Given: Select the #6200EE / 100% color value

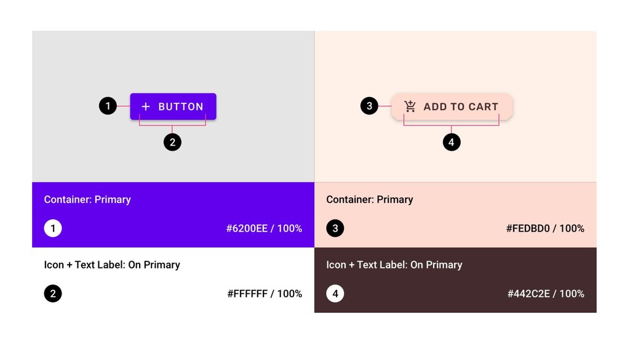Looking at the screenshot, I should (264, 229).
